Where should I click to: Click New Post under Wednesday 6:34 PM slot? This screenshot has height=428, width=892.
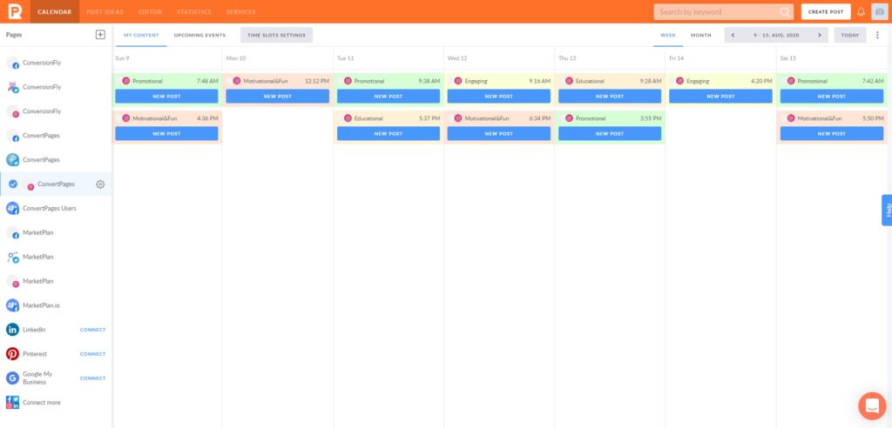coord(499,134)
